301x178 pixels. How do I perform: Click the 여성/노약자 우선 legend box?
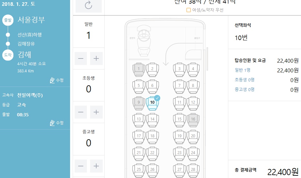189,10
